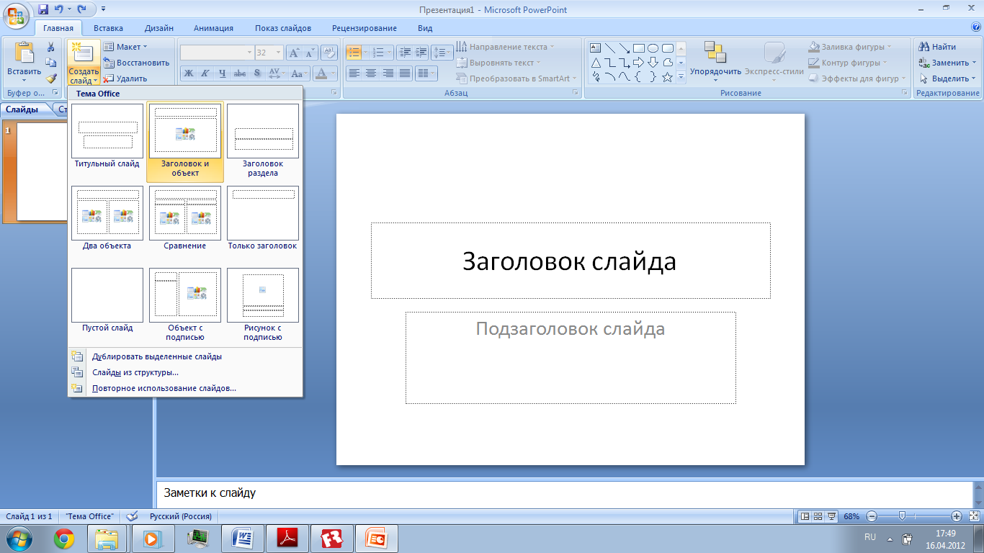Select Титульный слайд layout
The image size is (984, 553).
(x=107, y=137)
